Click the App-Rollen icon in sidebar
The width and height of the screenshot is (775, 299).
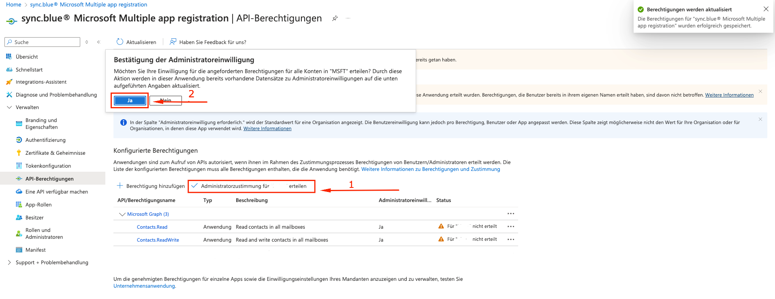(x=19, y=205)
